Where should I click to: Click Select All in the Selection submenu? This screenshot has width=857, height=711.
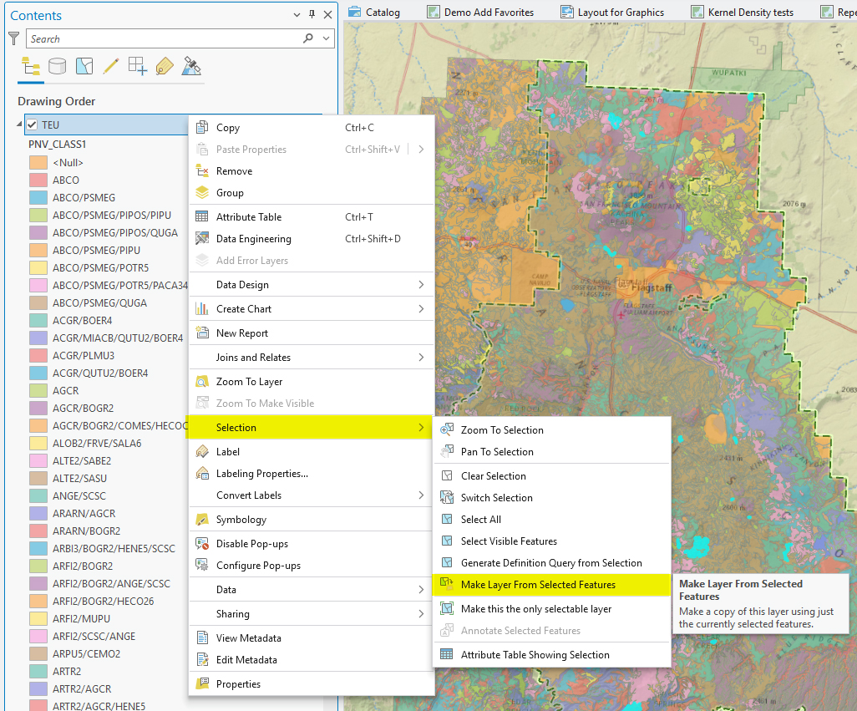(551, 519)
